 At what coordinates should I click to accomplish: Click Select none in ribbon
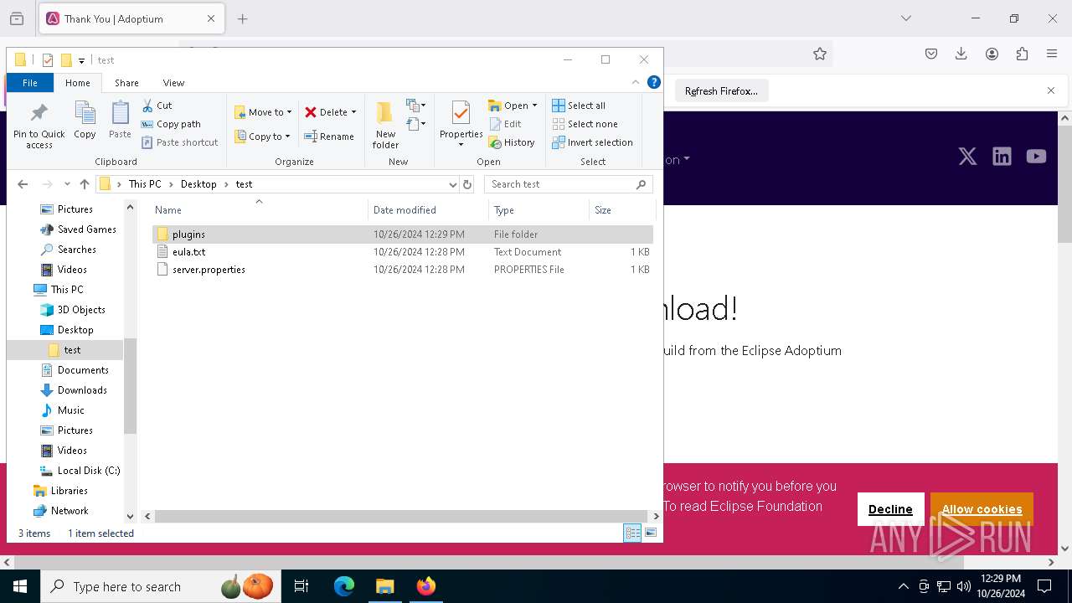pyautogui.click(x=585, y=124)
